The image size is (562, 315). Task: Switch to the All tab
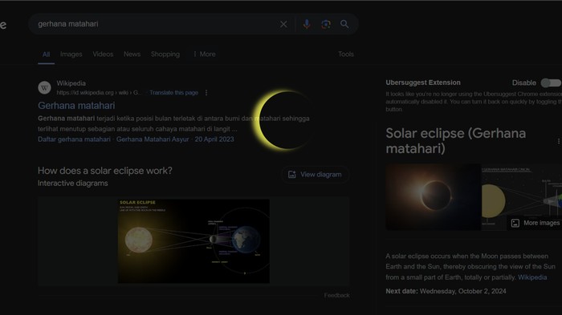coord(47,55)
